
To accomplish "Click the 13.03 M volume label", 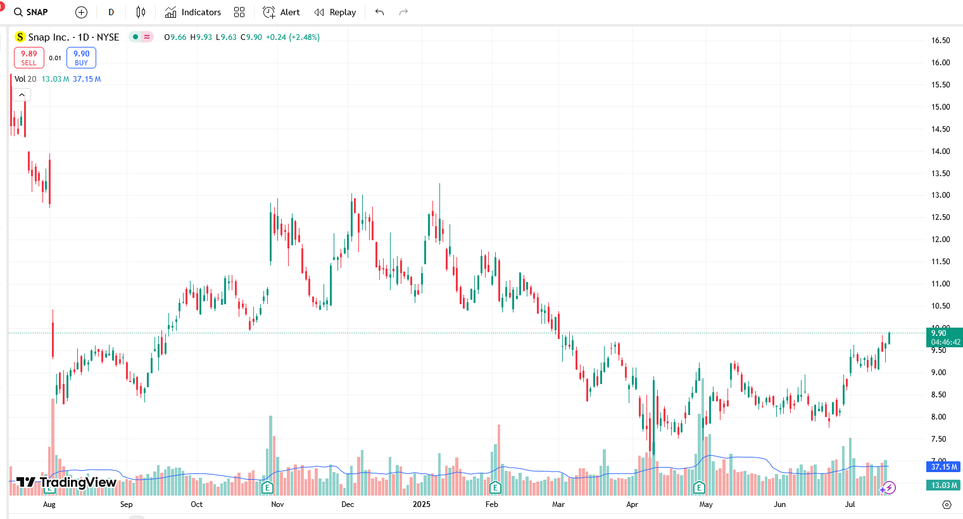I will pyautogui.click(x=943, y=485).
